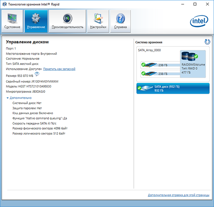The width and height of the screenshot is (214, 207).
Task: Collapse the Дополнительно section
Action: (19, 98)
